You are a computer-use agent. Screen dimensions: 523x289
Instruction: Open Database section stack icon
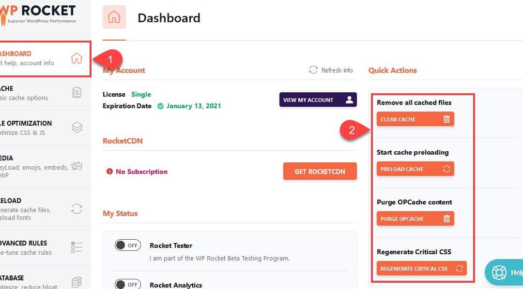coord(77,282)
